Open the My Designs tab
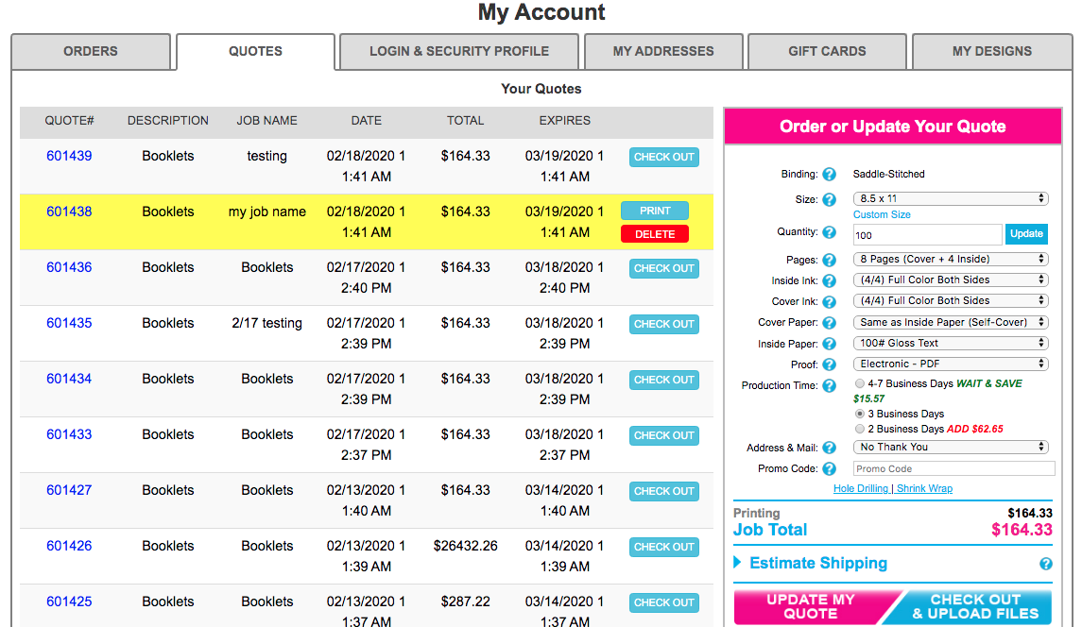 991,51
